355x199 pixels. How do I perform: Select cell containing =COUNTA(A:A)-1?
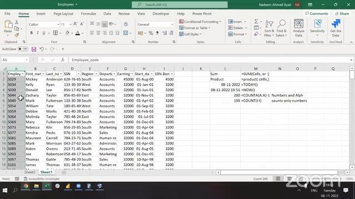click(256, 95)
